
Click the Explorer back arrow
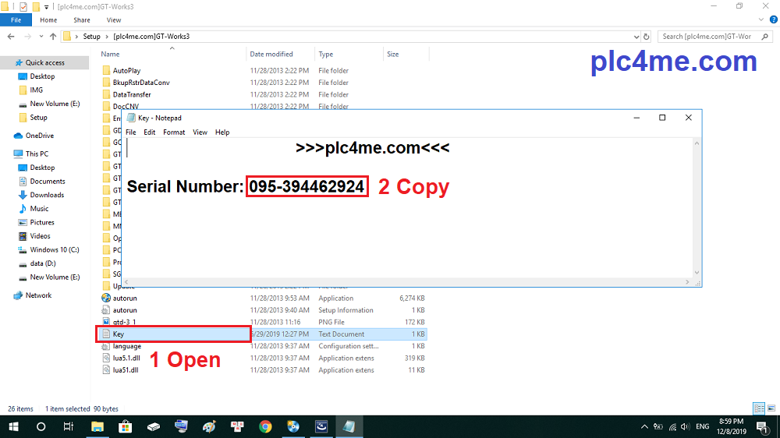pos(11,37)
